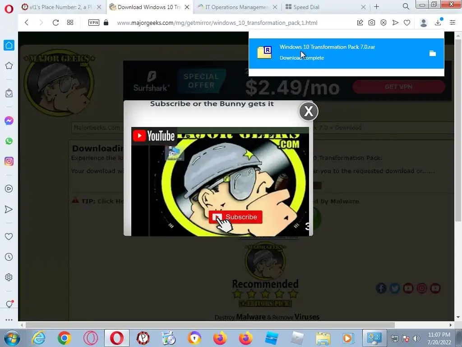Open the My Flow send icon in toolbar
The height and width of the screenshot is (347, 462).
(x=395, y=23)
